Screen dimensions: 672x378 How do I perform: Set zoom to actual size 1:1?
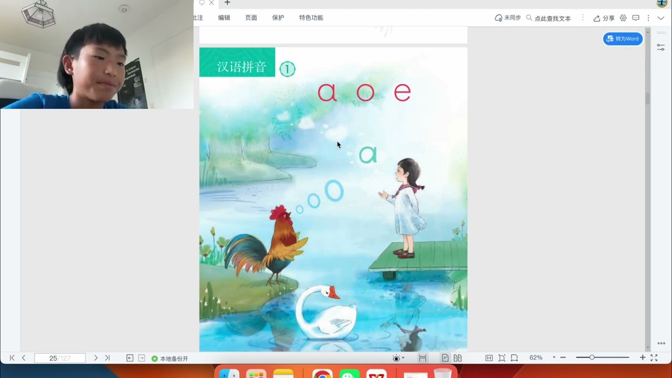[x=489, y=358]
